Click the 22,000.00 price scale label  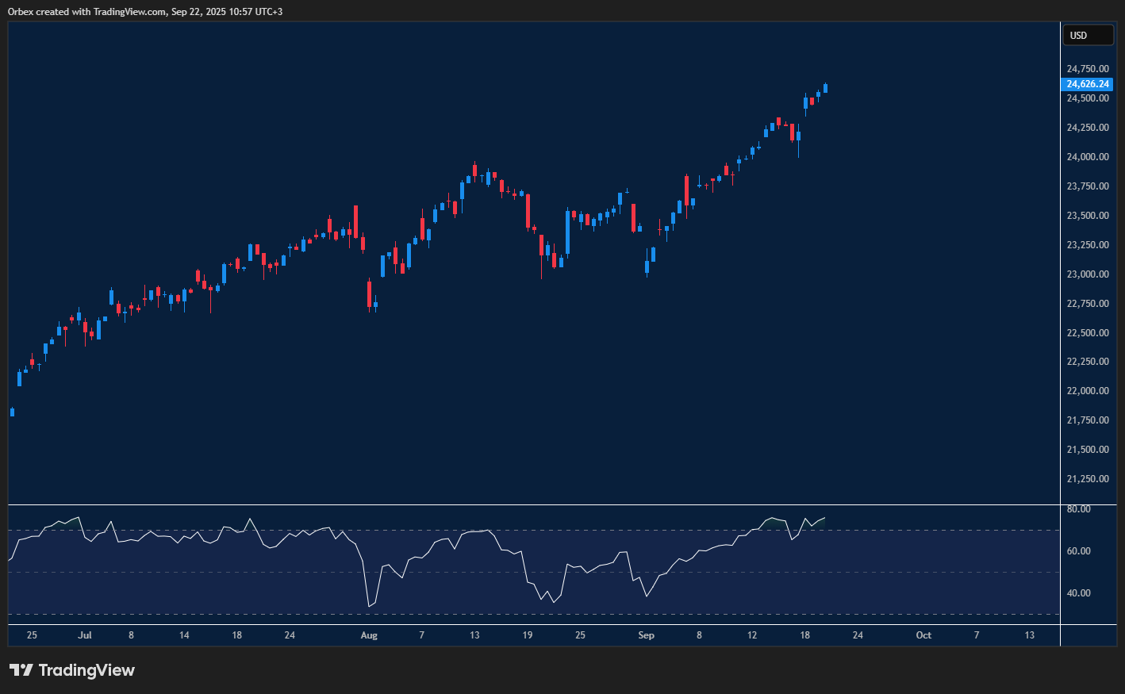pos(1087,391)
